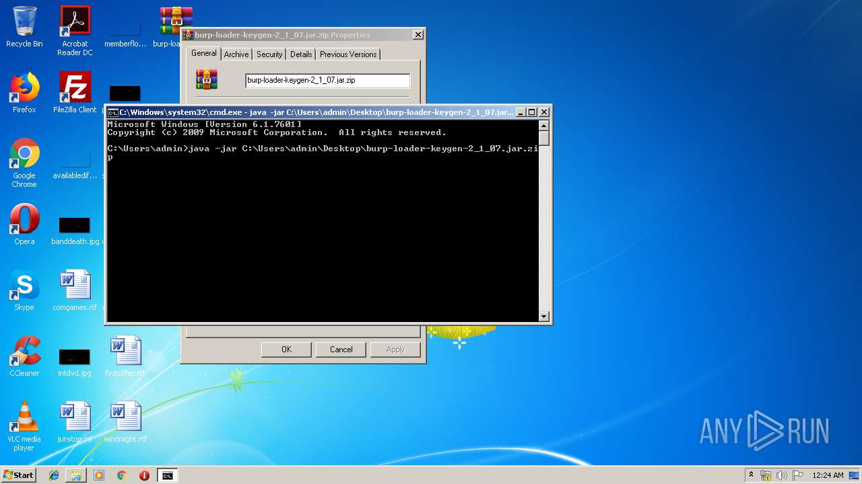Open the volume tray icon

click(x=782, y=475)
